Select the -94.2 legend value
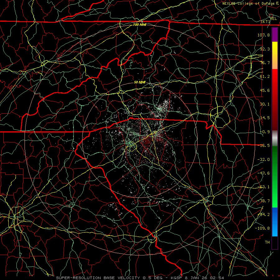The image size is (280, 280). (x=264, y=215)
